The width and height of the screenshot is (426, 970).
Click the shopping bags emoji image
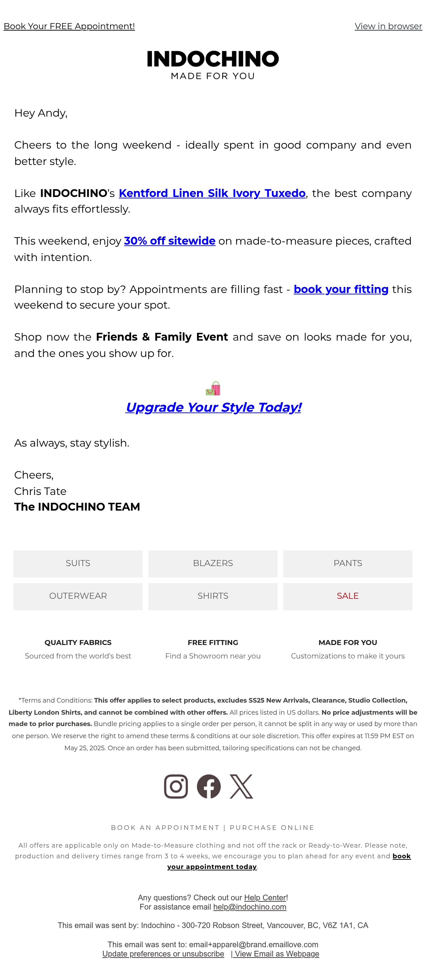tap(213, 388)
